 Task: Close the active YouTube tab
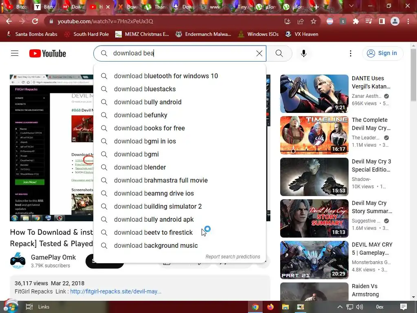point(108,7)
